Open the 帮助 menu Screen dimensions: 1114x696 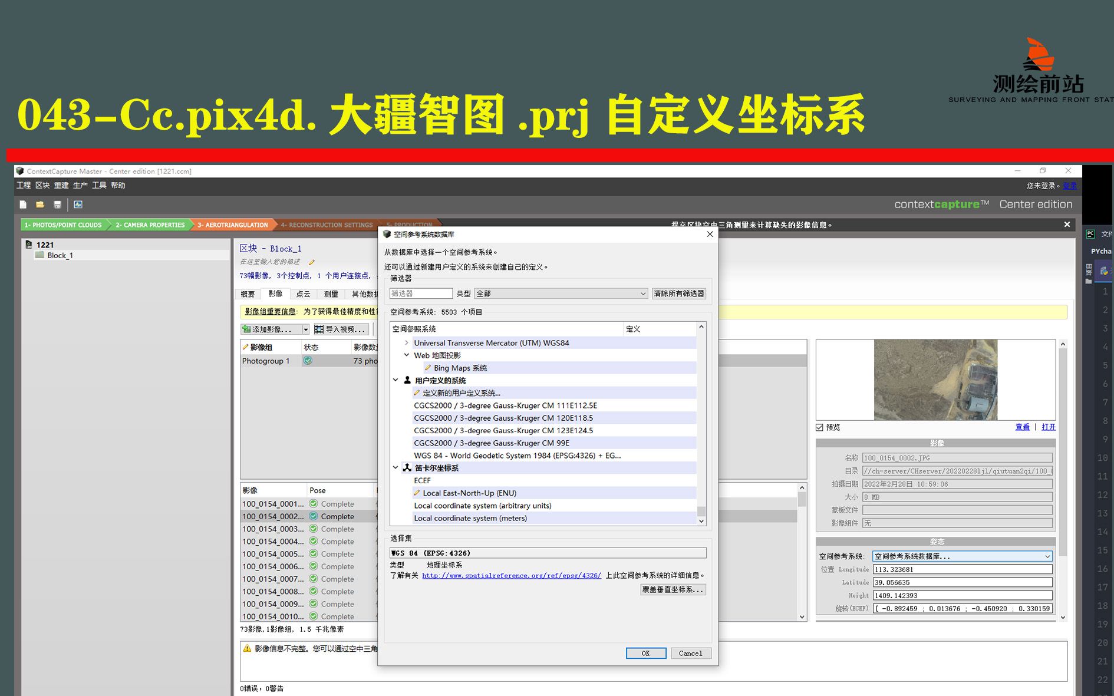coord(118,185)
